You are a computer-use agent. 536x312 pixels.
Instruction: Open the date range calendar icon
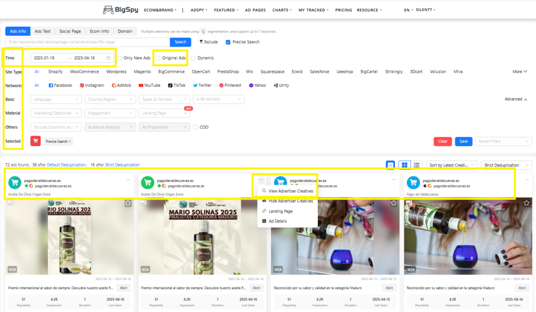point(108,58)
